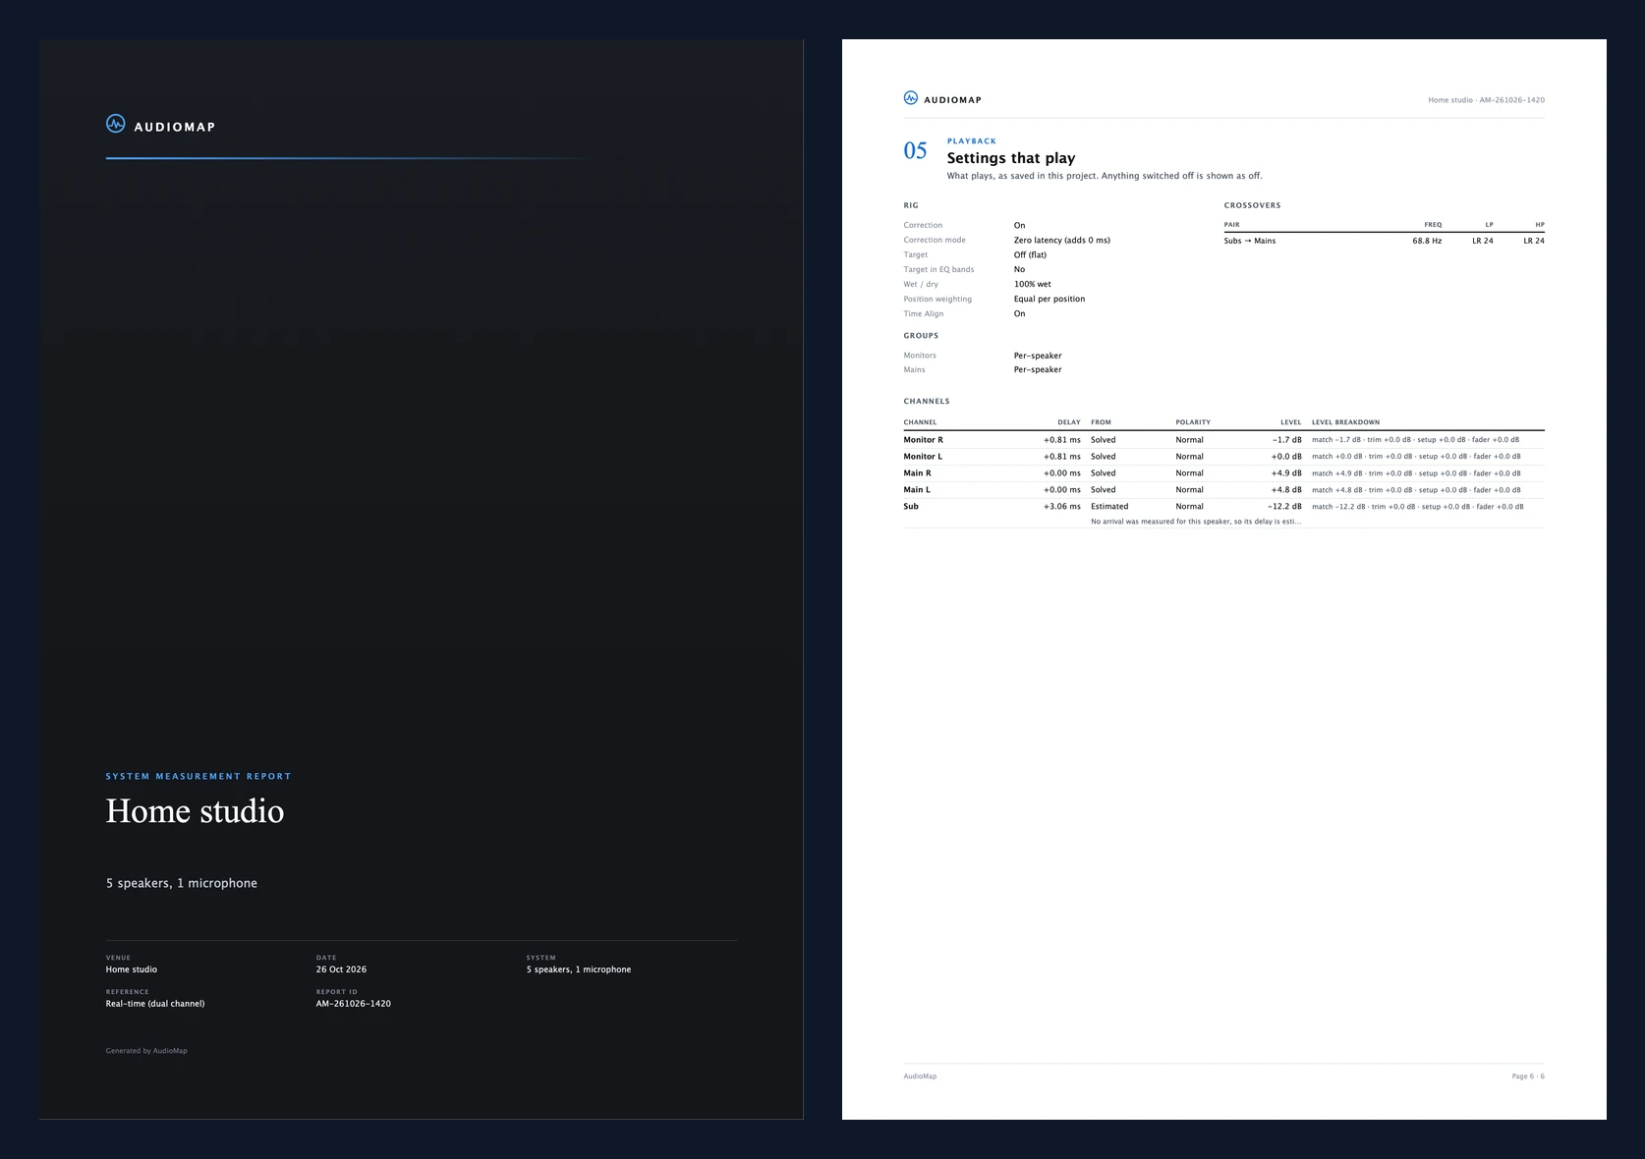Click 'Estimated' in the Sub row
This screenshot has width=1645, height=1159.
coord(1109,507)
